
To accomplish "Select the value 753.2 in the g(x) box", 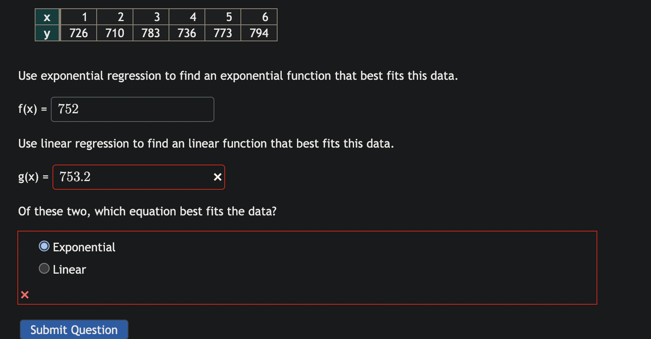I will tap(74, 177).
